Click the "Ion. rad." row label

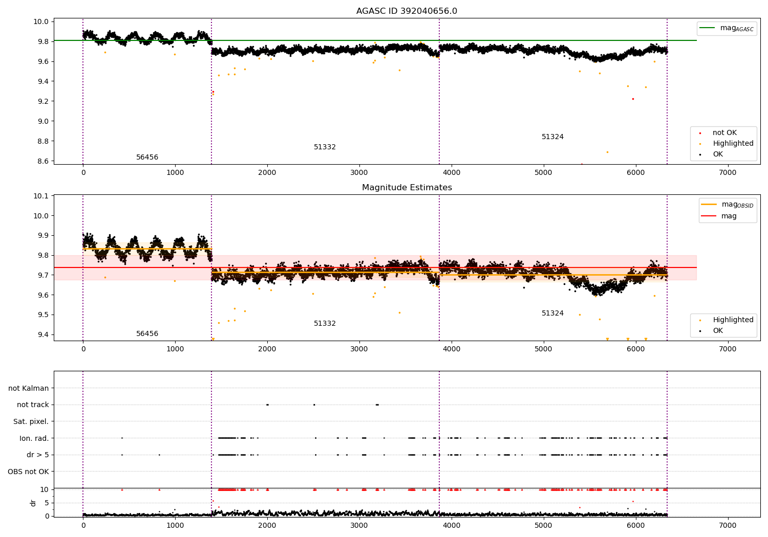pyautogui.click(x=34, y=438)
